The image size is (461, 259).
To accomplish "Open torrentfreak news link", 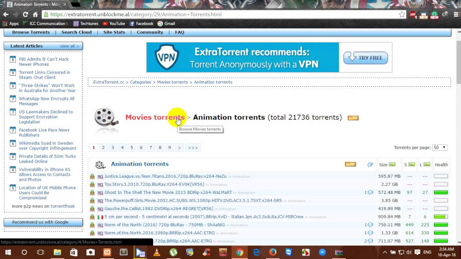I will pyautogui.click(x=63, y=206).
